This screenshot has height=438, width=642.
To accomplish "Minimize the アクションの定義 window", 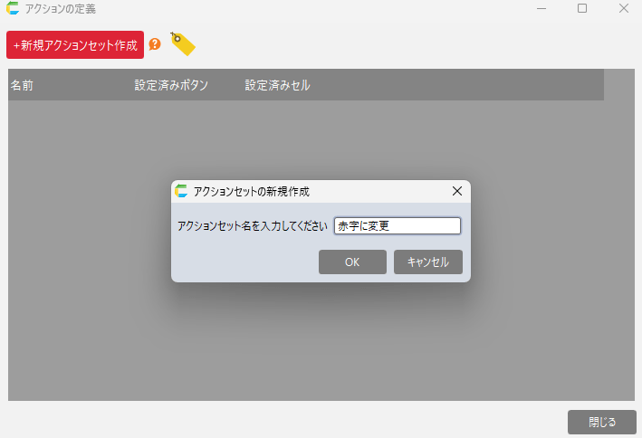I will coord(541,9).
